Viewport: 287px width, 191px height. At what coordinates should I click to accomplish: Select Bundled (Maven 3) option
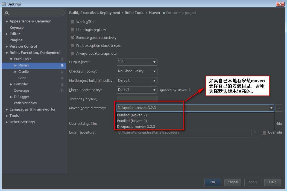coord(195,121)
